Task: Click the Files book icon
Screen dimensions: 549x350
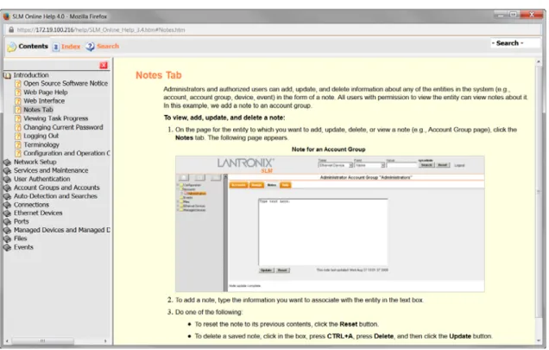Action: (8, 239)
